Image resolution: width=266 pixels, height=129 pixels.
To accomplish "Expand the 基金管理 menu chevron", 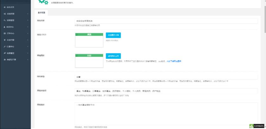I will pos(28,40).
